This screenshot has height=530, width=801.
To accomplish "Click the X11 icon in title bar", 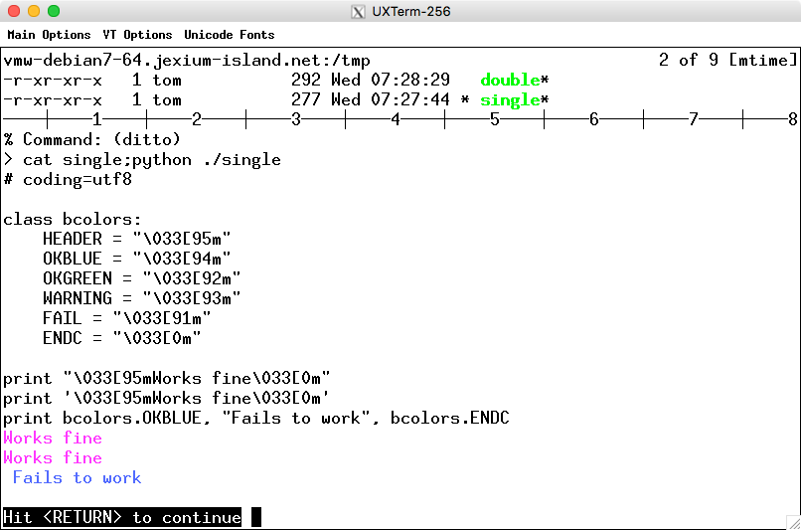I will [x=358, y=11].
